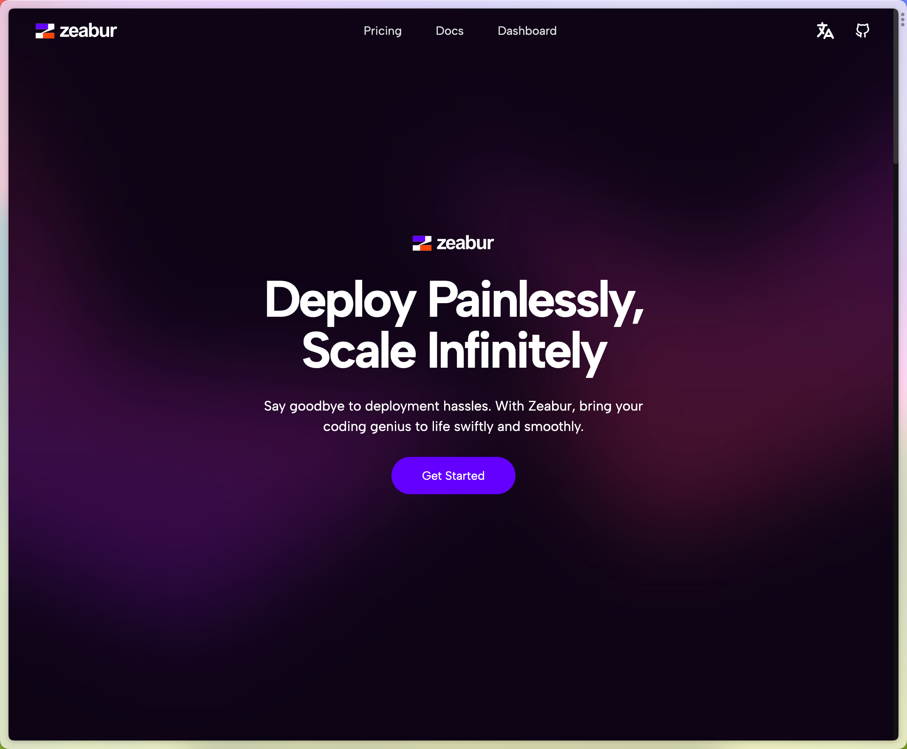Open the language translation switcher icon
907x749 pixels.
click(825, 31)
